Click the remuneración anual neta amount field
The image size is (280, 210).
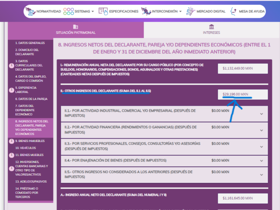(x=243, y=69)
